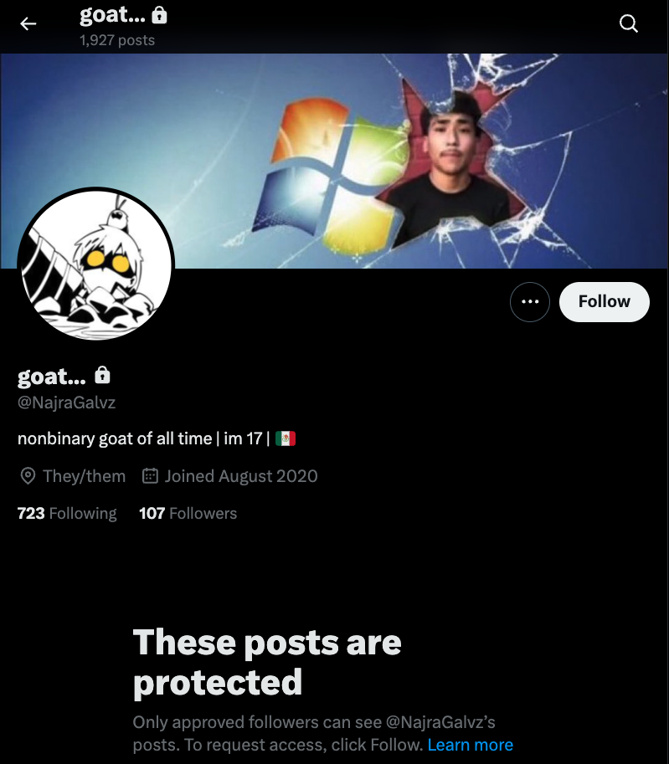Viewport: 669px width, 764px height.
Task: Open the Learn more link
Action: click(470, 745)
